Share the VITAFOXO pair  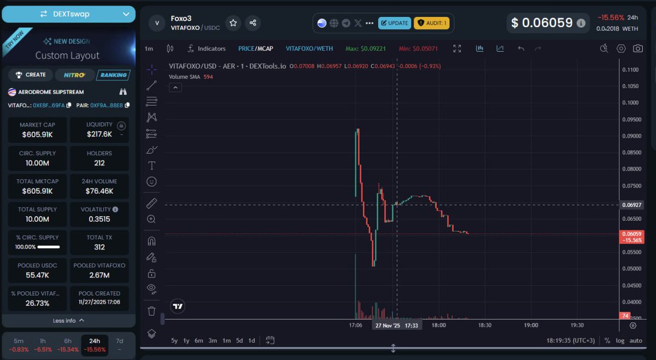click(253, 23)
